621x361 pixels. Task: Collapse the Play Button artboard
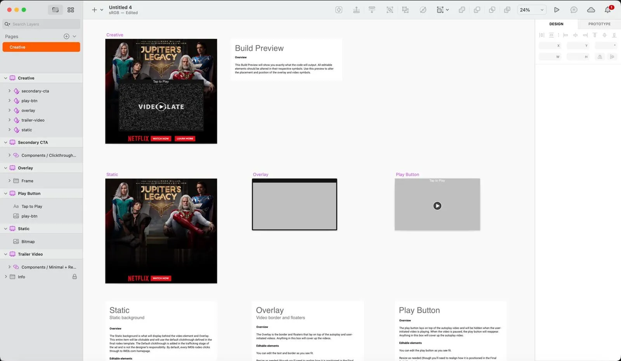point(5,193)
